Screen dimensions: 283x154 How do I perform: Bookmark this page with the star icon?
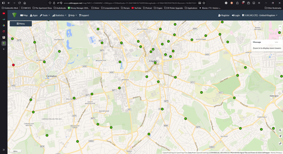[x=204, y=3]
